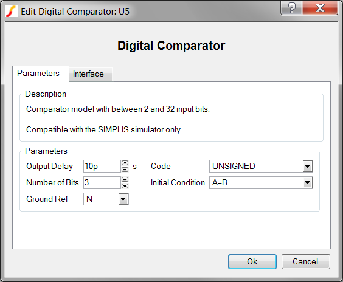Image resolution: width=343 pixels, height=282 pixels.
Task: Click the UNSIGNED Code combo box
Action: point(261,167)
